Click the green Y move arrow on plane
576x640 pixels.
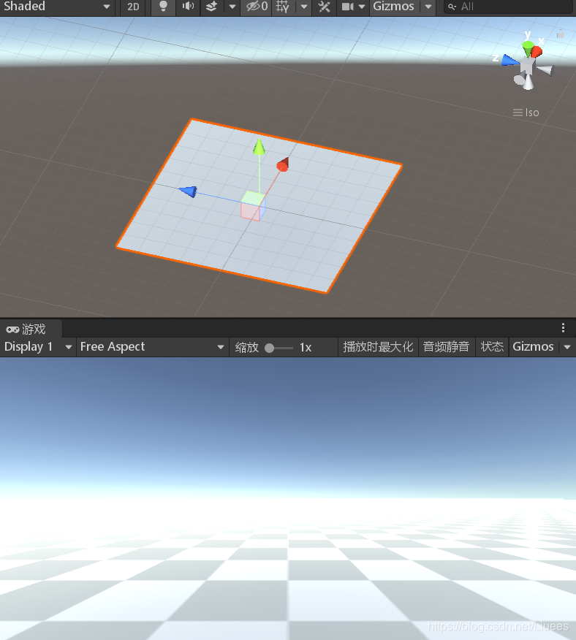pyautogui.click(x=259, y=147)
